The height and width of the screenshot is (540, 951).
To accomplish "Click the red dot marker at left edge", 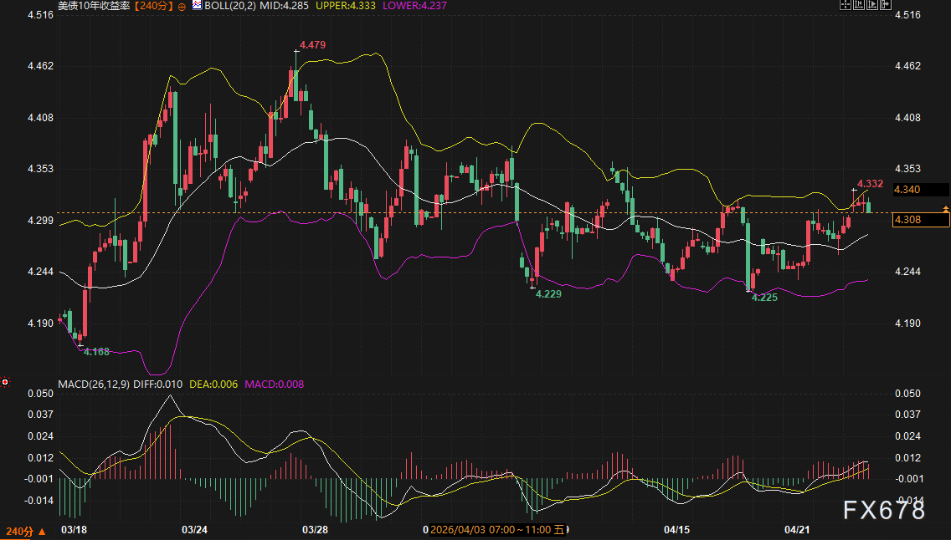I will [5, 382].
